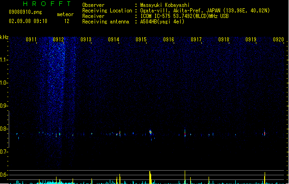Select the file name 09080910.png
The image size is (289, 184).
(25, 12)
